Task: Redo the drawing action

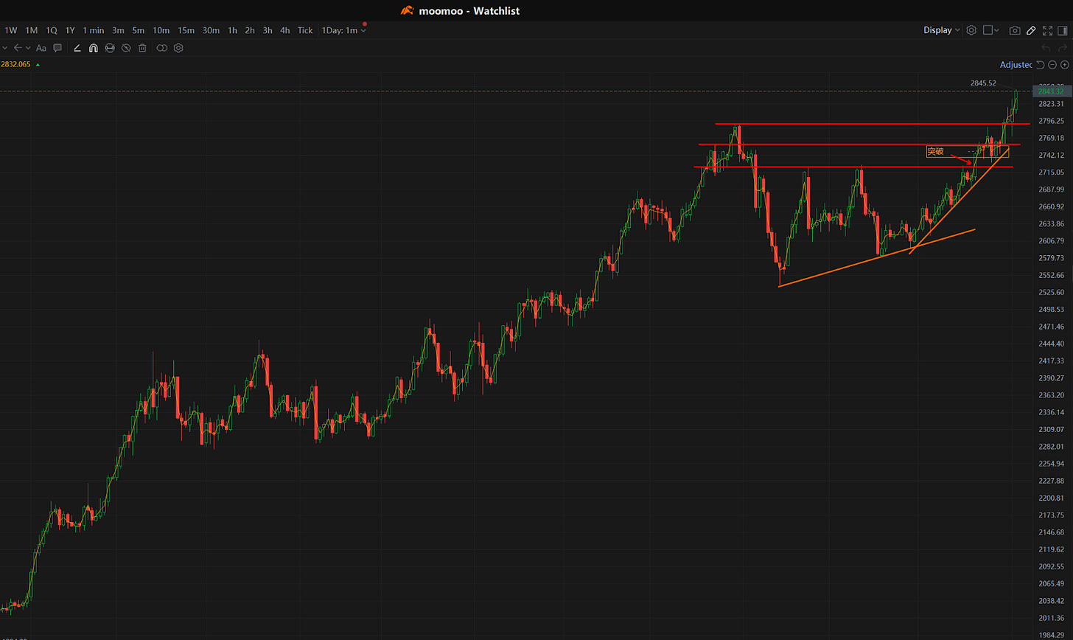Action: (1063, 48)
